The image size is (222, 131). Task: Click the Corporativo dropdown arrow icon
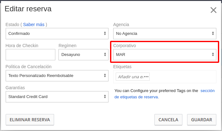tap(213, 54)
